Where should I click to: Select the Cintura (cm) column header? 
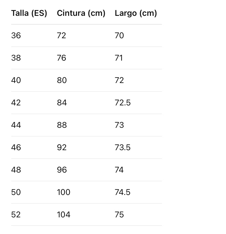coord(81,13)
